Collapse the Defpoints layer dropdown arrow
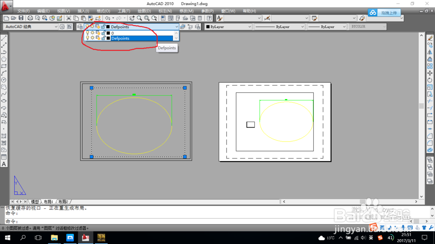Viewport: 435px width, 244px height. tap(177, 26)
